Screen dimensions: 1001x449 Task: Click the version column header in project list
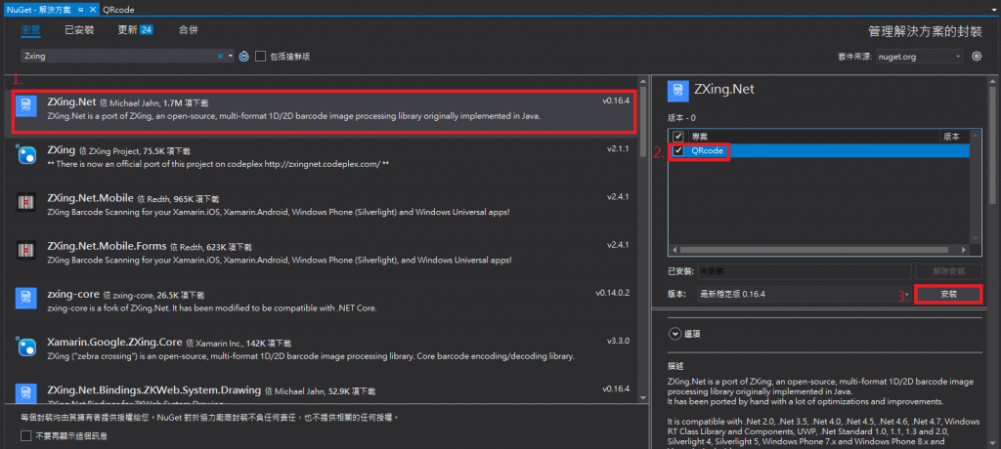(951, 137)
